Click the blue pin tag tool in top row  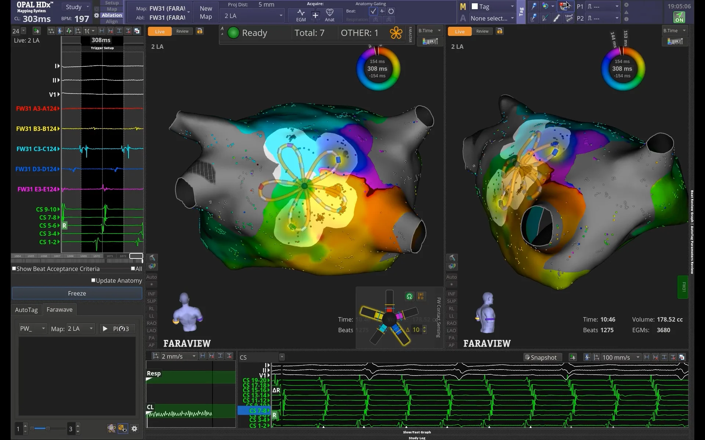click(x=534, y=6)
